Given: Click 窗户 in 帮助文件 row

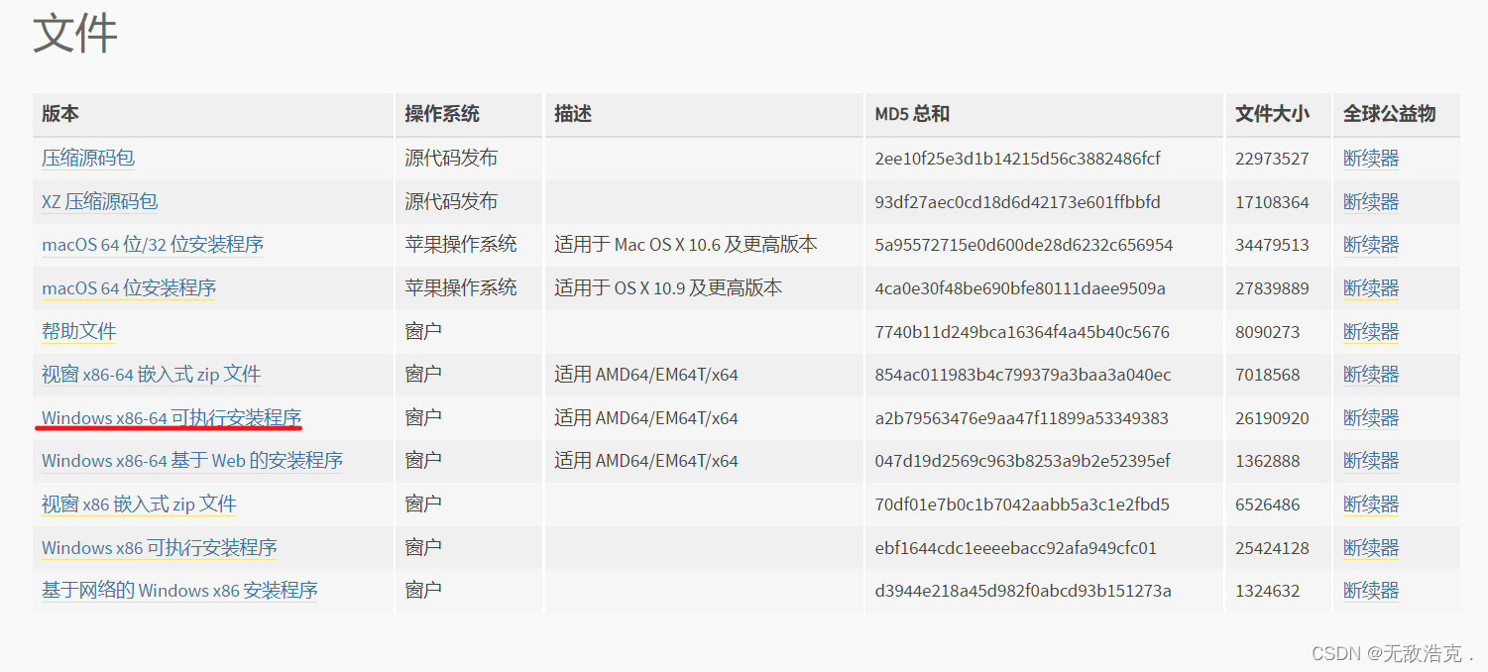Looking at the screenshot, I should click(x=423, y=331).
